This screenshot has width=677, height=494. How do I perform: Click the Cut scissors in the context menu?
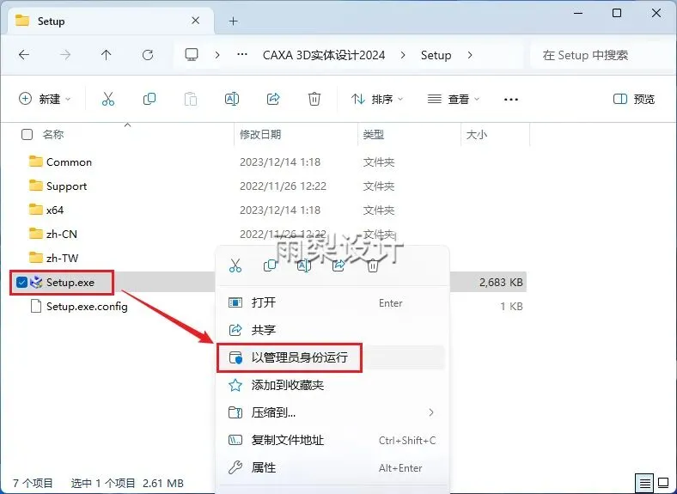[235, 265]
